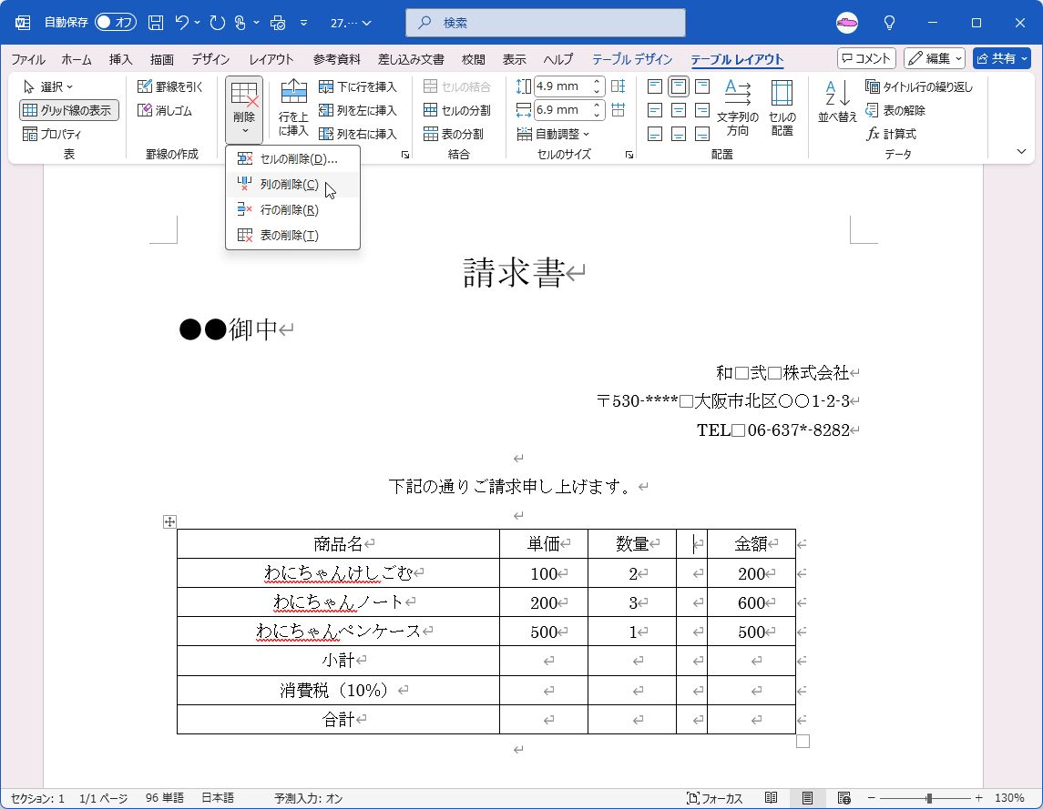Click distribute rows evenly icon

[618, 86]
